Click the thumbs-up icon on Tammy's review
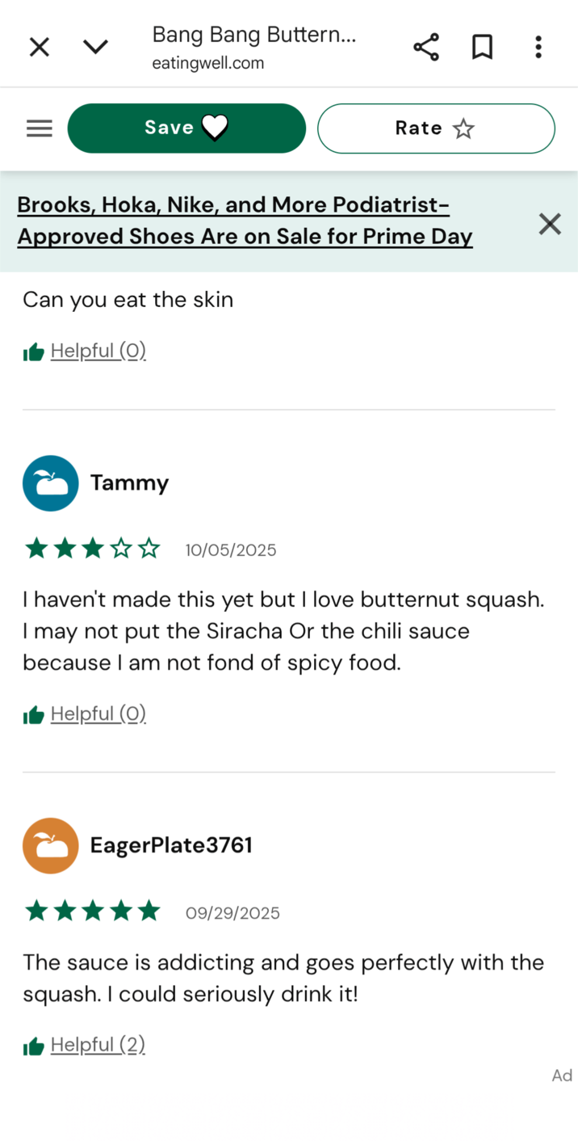Image resolution: width=578 pixels, height=1141 pixels. (x=32, y=714)
